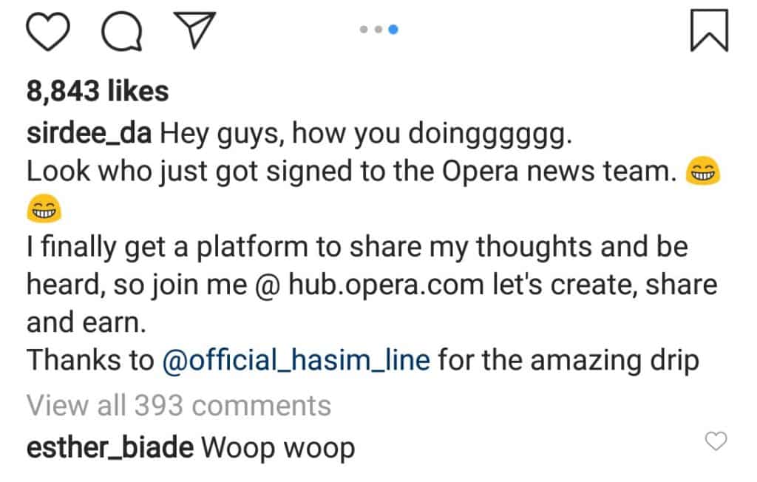Open the 8,843 likes list
Screen dimensions: 757x482
[98, 92]
